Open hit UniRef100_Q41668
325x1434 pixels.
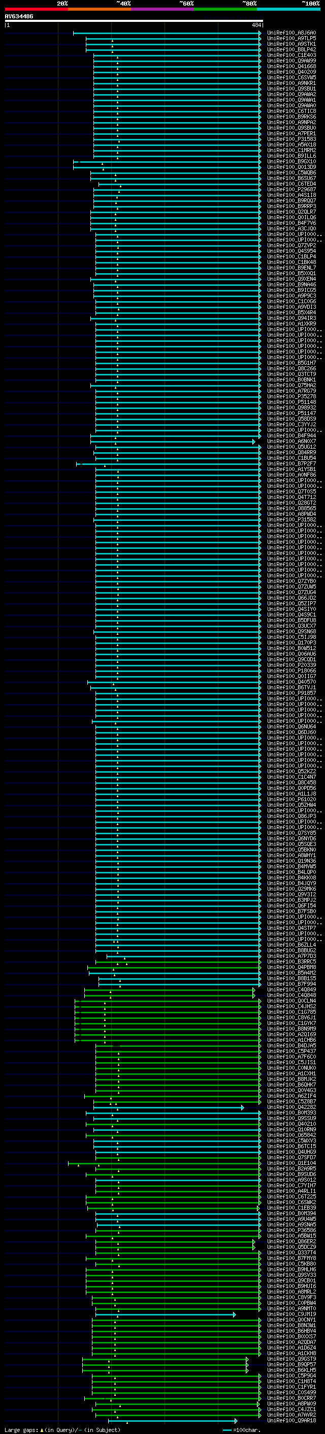291,66
